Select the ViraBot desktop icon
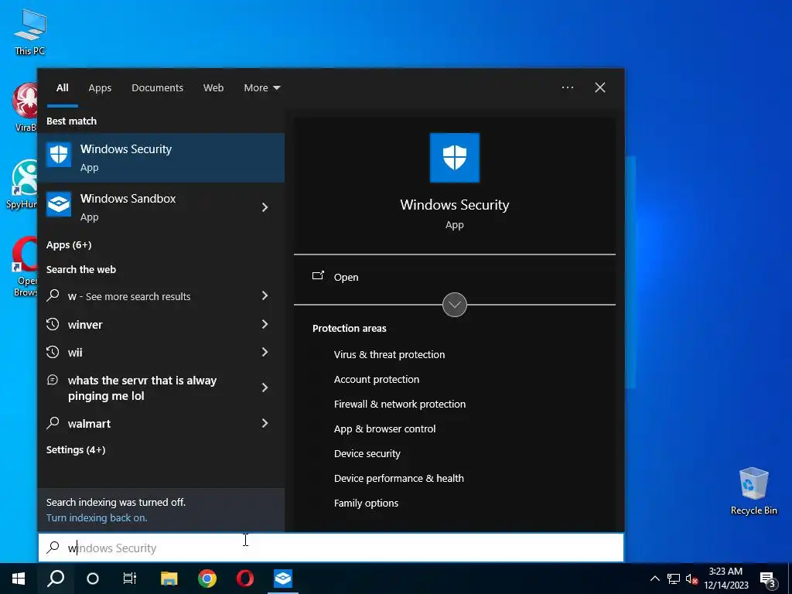Screen dimensions: 792x594 tap(26, 107)
